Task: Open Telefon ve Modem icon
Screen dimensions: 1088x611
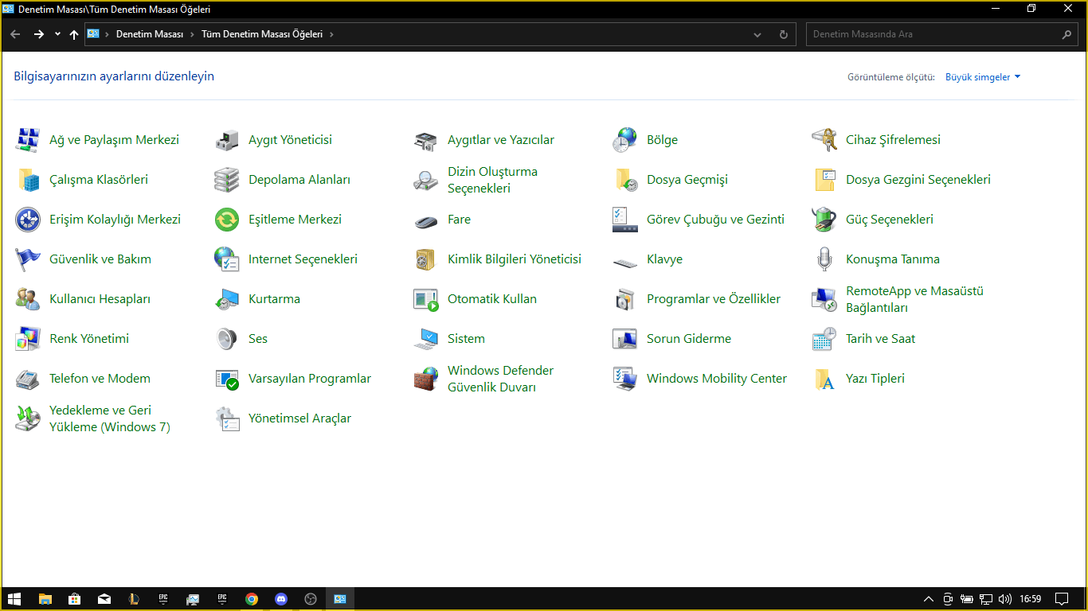Action: coord(28,379)
